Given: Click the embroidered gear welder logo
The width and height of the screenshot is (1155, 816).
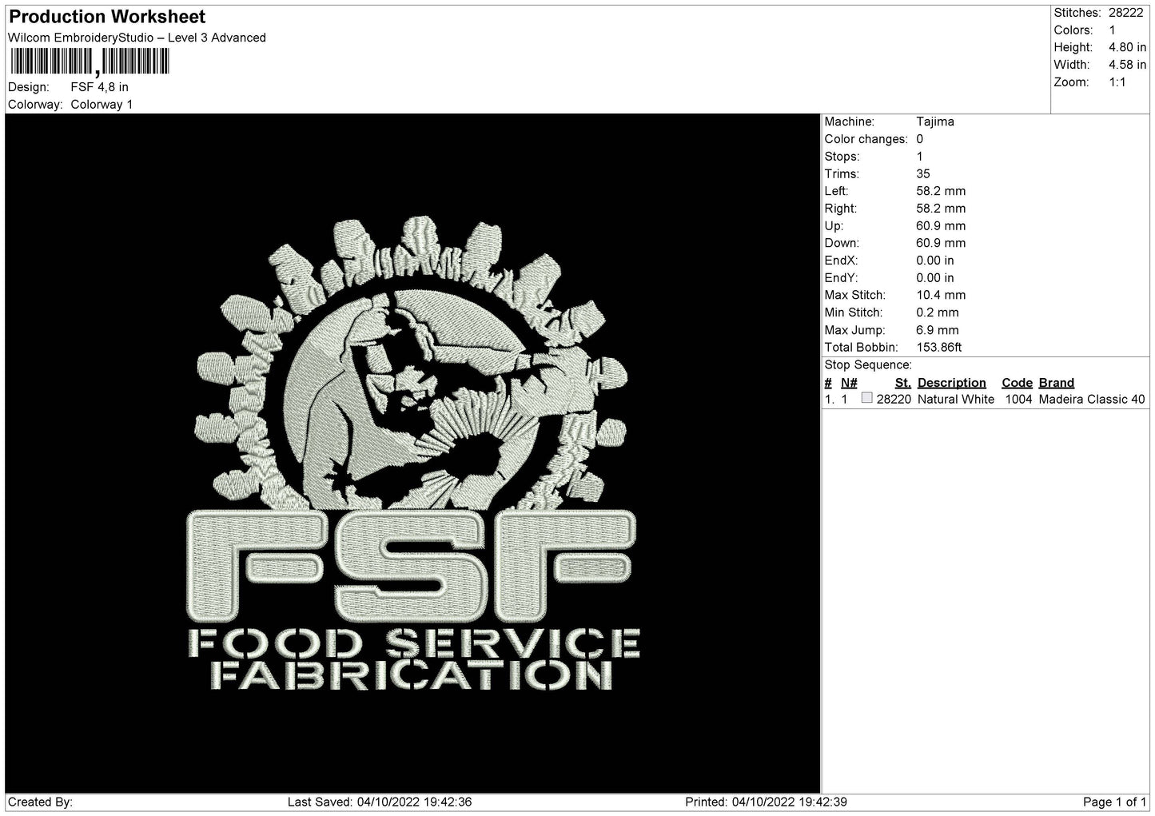Looking at the screenshot, I should 412,364.
